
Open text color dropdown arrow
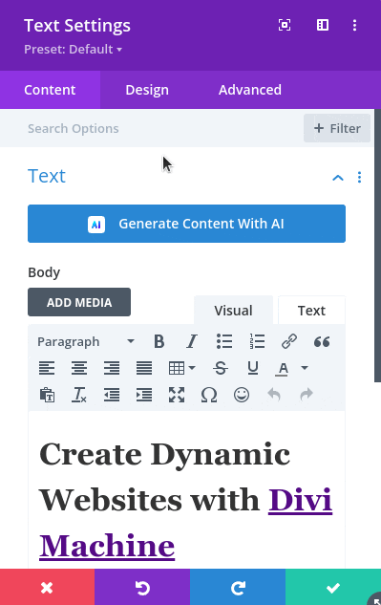(305, 368)
